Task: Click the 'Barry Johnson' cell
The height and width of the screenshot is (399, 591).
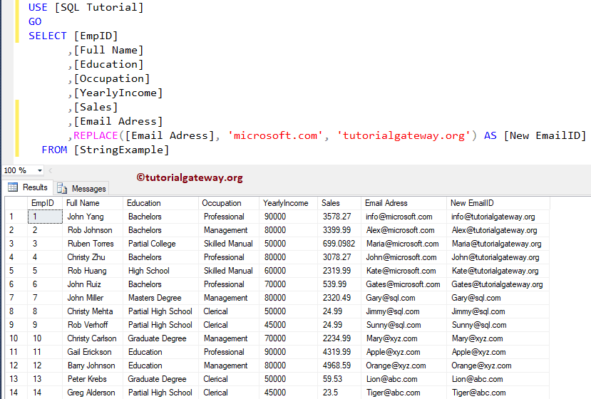Action: click(93, 366)
